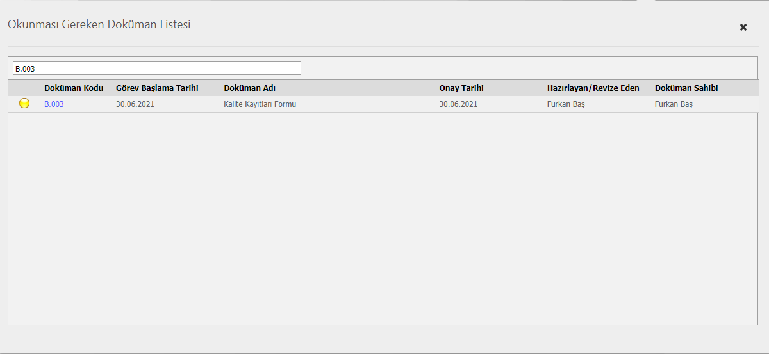Open the B.003 document link
Image resolution: width=769 pixels, height=354 pixels.
(x=54, y=104)
